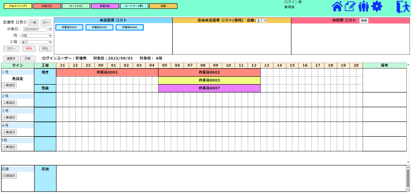Open settings gear icon
Screen dimensions: 411x194
pos(377,6)
